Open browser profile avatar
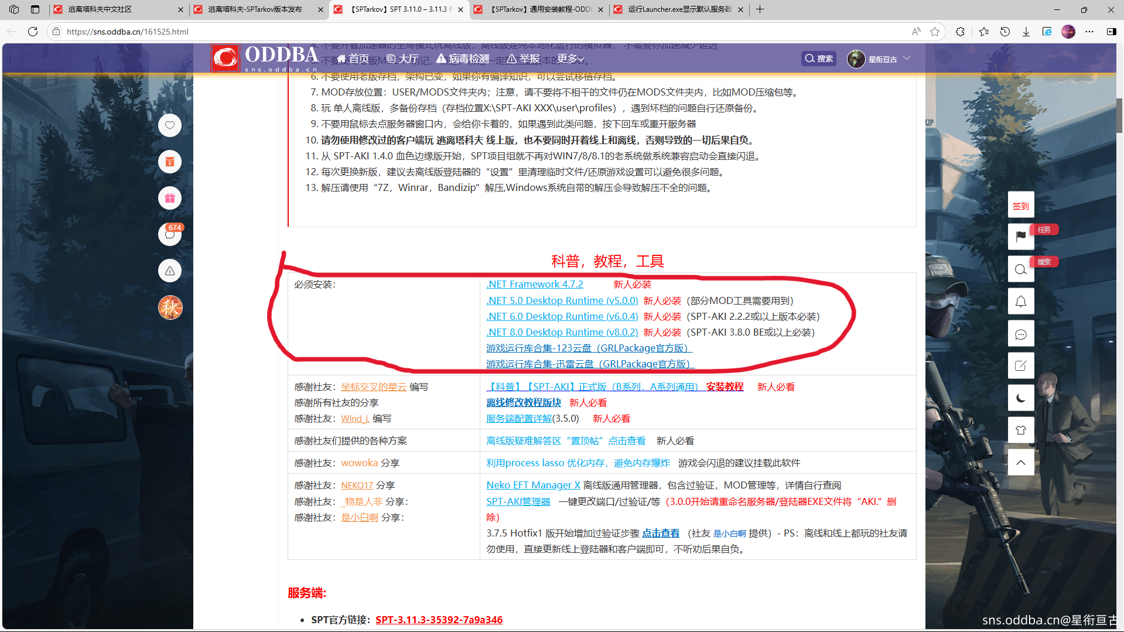The image size is (1124, 632). tap(1068, 32)
